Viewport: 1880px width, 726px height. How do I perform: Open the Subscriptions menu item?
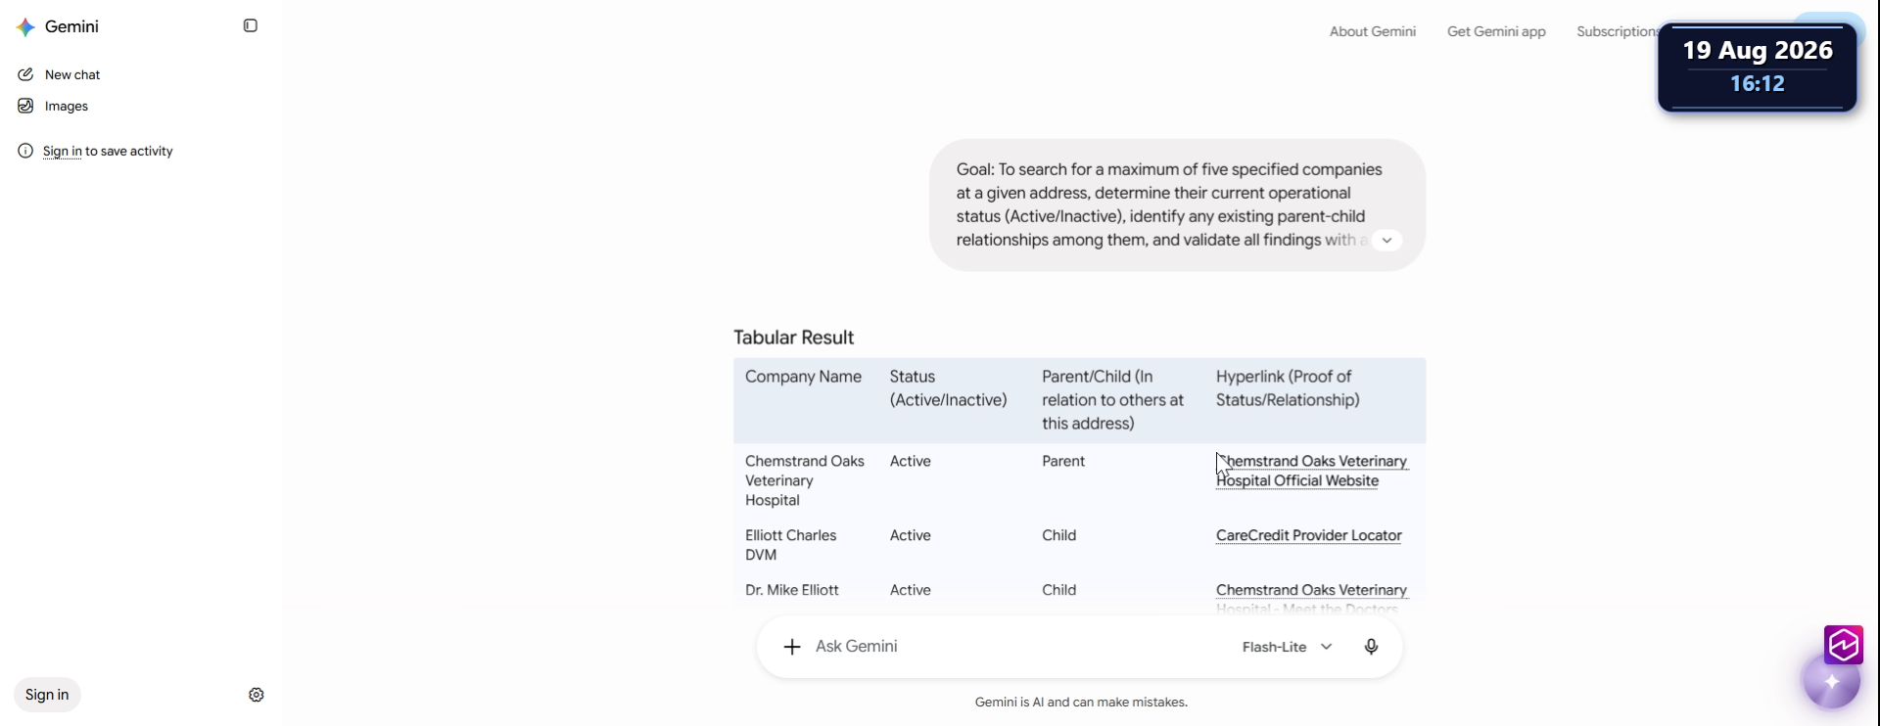[x=1617, y=31]
